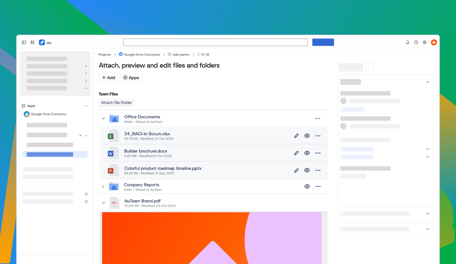Viewport: 456px width, 264px height.
Task: Click the Google Drive Connector icon in the sidebar
Action: (x=26, y=114)
